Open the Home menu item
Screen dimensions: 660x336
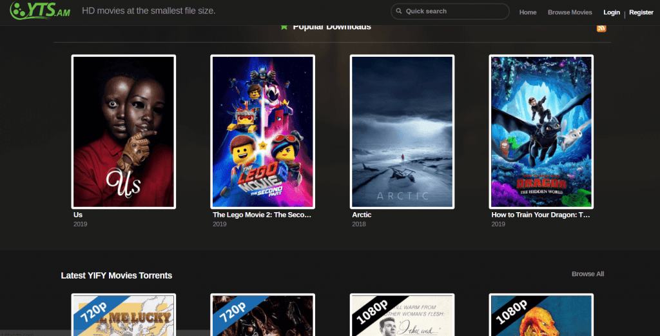click(x=527, y=12)
